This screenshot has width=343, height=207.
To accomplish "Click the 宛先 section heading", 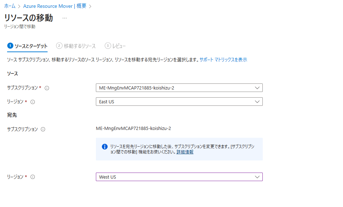I will tap(12, 115).
